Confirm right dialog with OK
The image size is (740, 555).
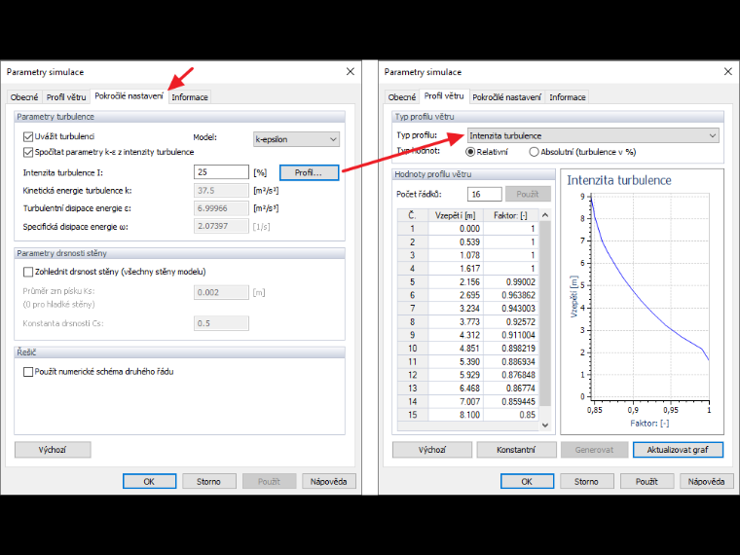[x=527, y=481]
